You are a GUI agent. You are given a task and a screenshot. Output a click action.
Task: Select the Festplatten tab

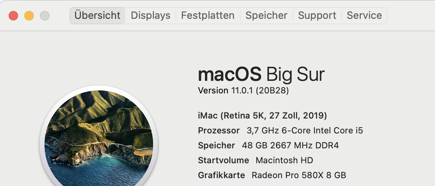click(x=208, y=16)
